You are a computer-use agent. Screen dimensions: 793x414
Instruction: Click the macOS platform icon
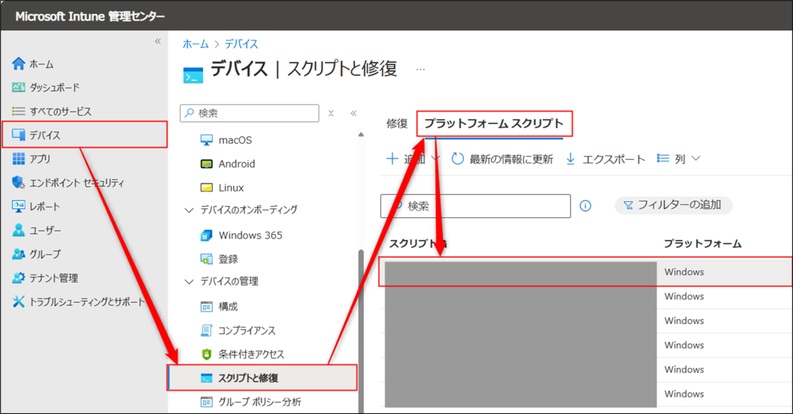pyautogui.click(x=206, y=140)
